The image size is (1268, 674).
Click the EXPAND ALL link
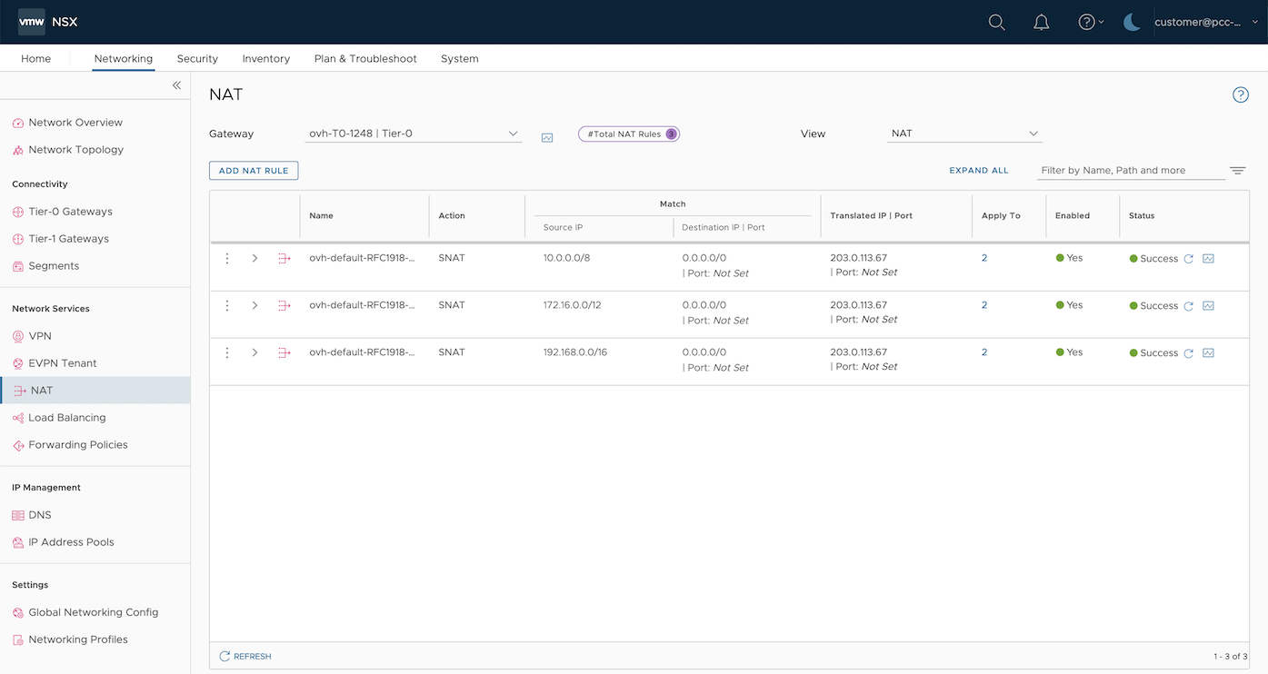979,171
